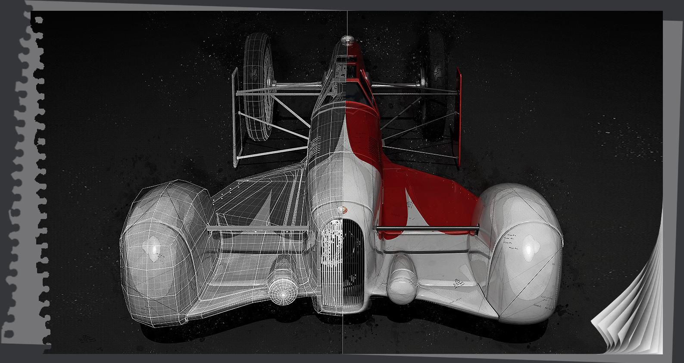
Task: Click the wireframe rear endplate
Action: click(235, 116)
